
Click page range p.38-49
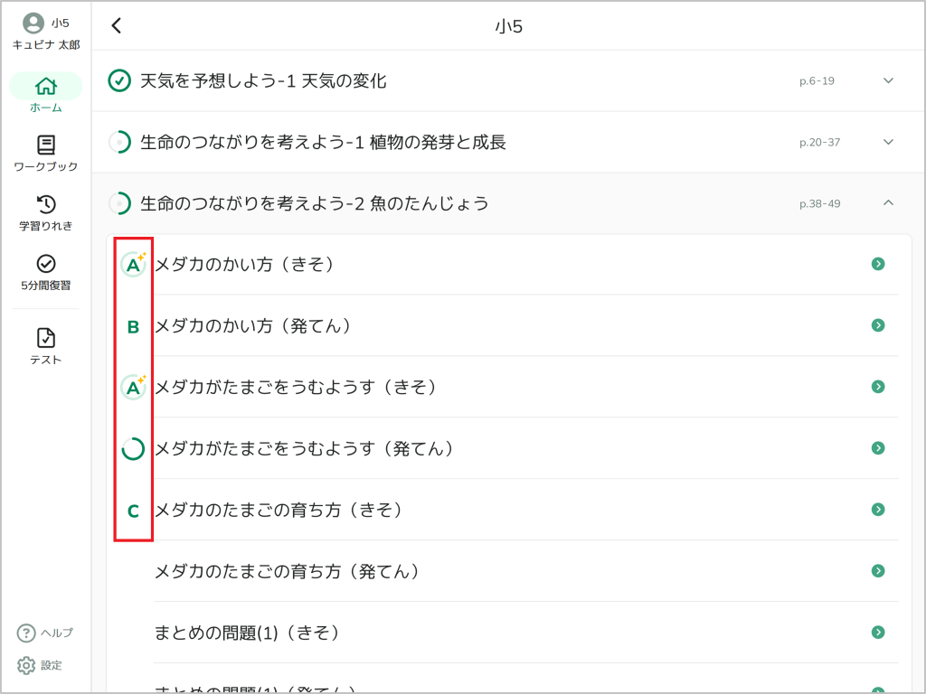pos(819,204)
